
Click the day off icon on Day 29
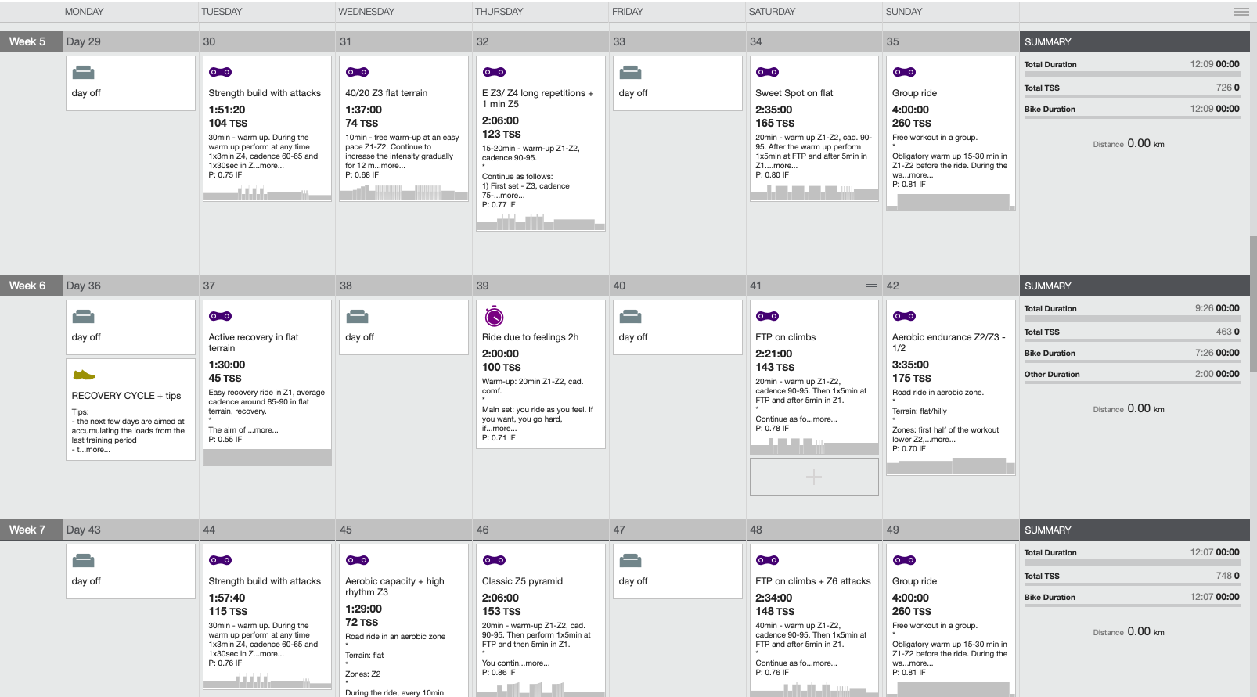(83, 73)
